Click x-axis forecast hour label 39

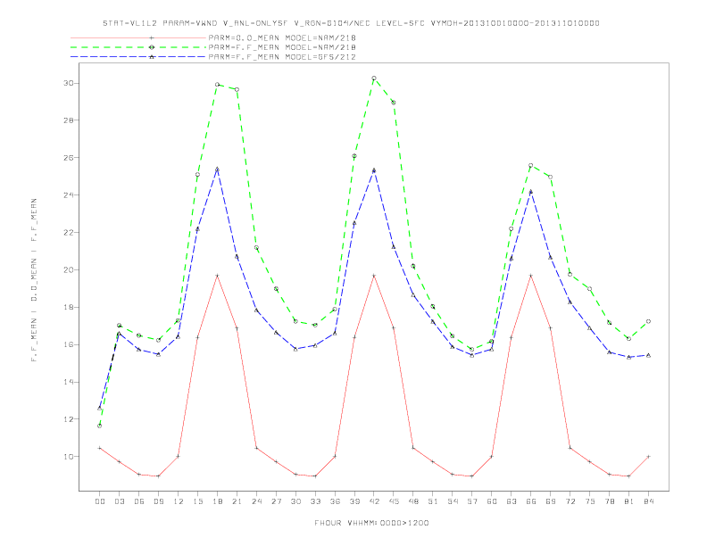[x=354, y=501]
